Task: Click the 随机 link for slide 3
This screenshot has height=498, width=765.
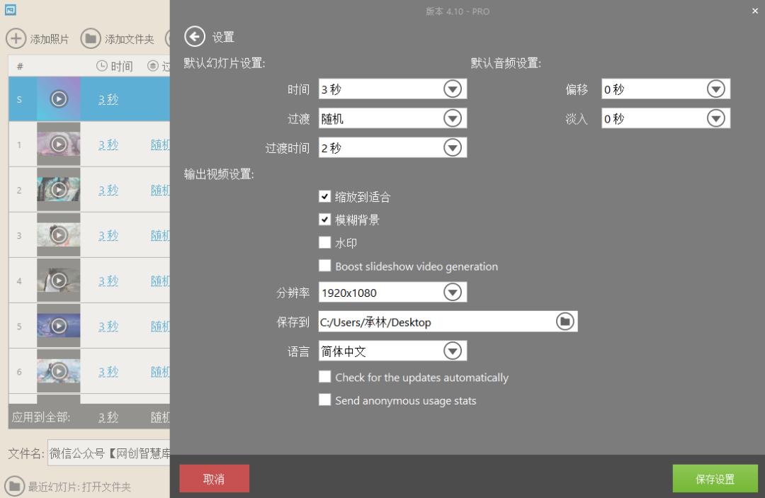Action: coord(160,236)
